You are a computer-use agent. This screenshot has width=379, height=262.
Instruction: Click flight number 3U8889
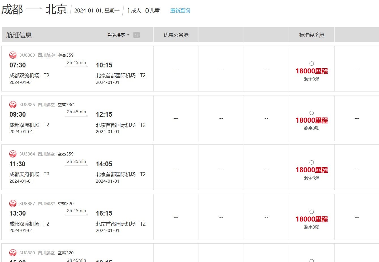pos(27,253)
